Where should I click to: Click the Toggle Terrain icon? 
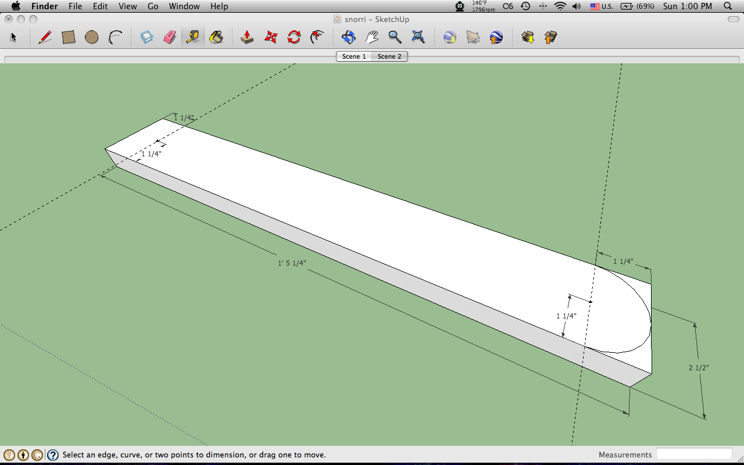(x=473, y=38)
